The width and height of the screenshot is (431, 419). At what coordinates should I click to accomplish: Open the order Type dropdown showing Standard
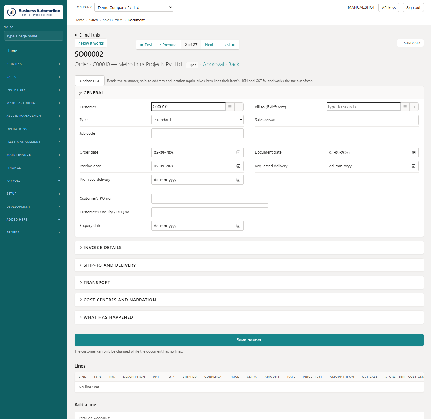click(x=198, y=120)
